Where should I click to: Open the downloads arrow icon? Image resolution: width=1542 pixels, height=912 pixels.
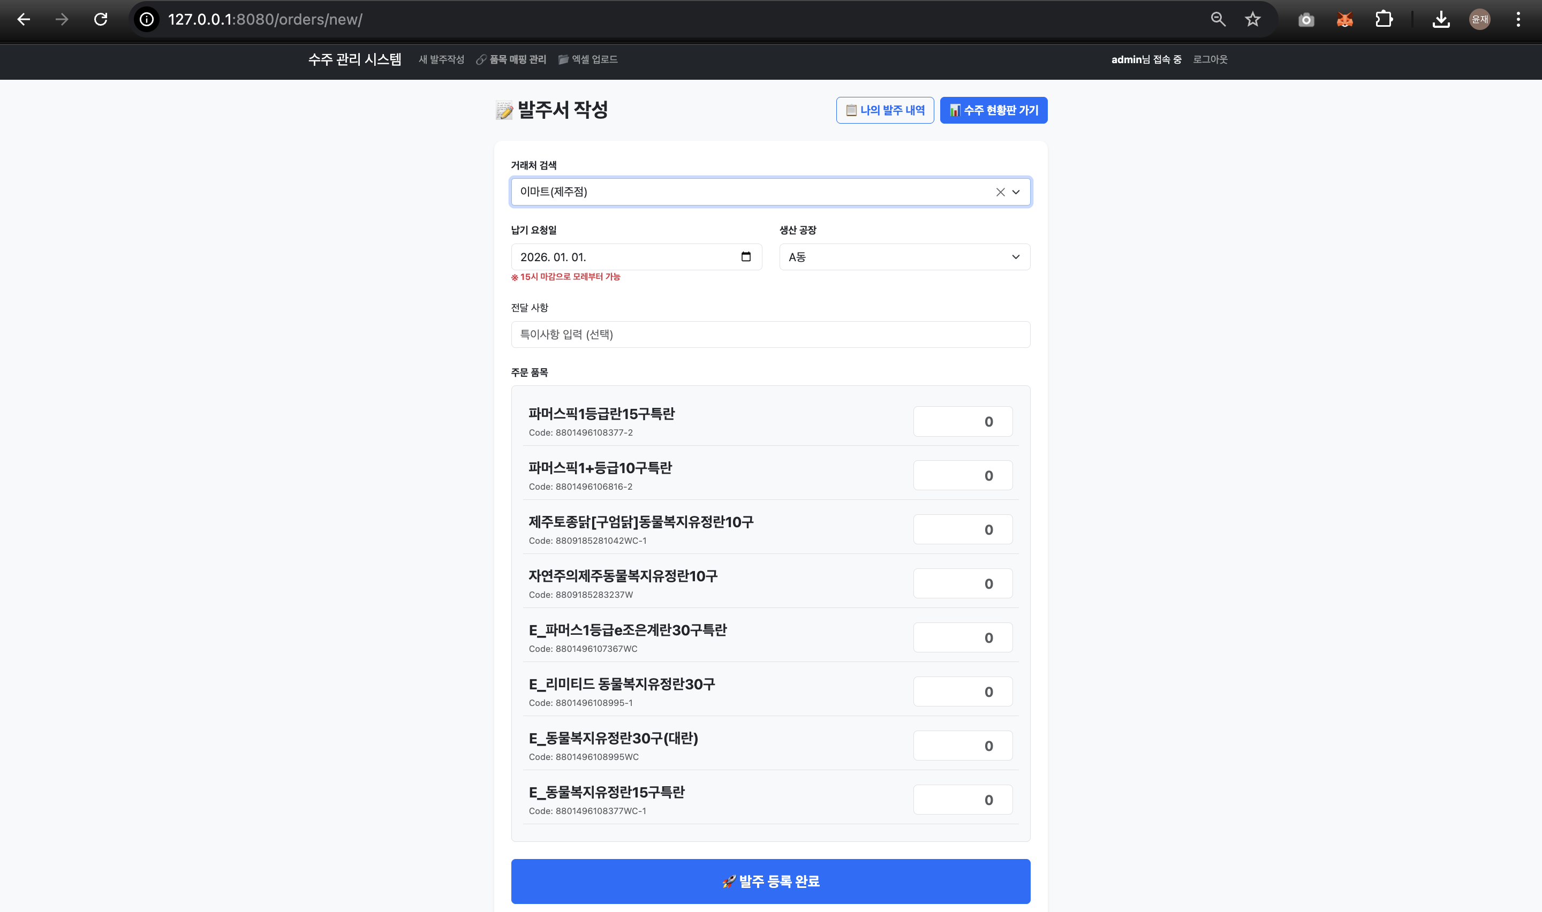pyautogui.click(x=1441, y=20)
